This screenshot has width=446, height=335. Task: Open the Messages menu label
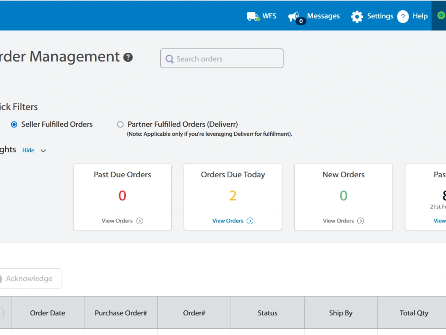click(x=323, y=16)
